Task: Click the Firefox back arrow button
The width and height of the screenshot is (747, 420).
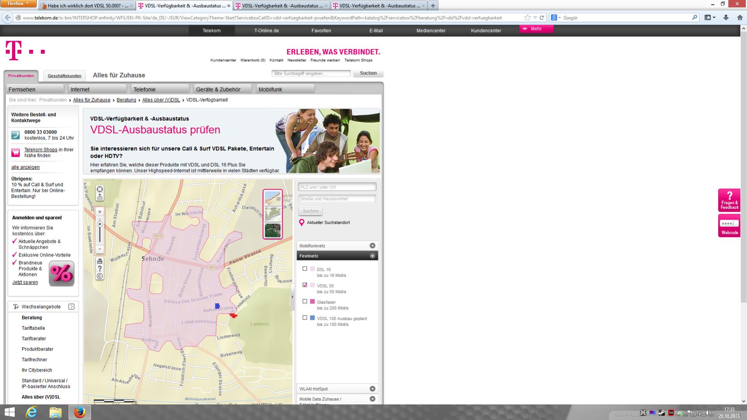Action: pos(7,18)
